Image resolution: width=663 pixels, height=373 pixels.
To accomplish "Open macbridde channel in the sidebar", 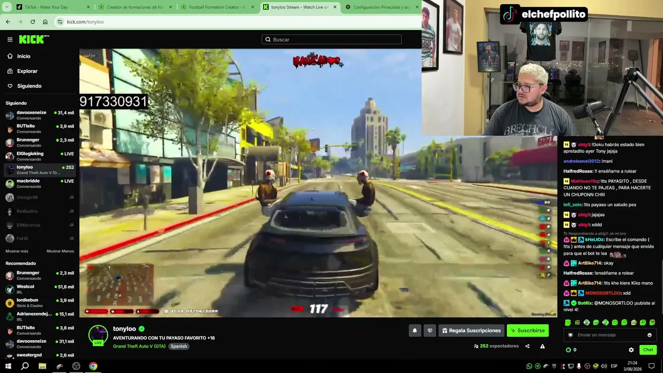I will 39,183.
